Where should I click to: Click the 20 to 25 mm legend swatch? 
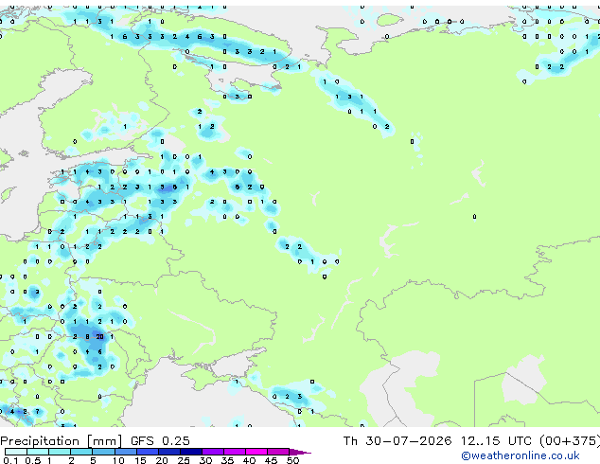point(168,452)
